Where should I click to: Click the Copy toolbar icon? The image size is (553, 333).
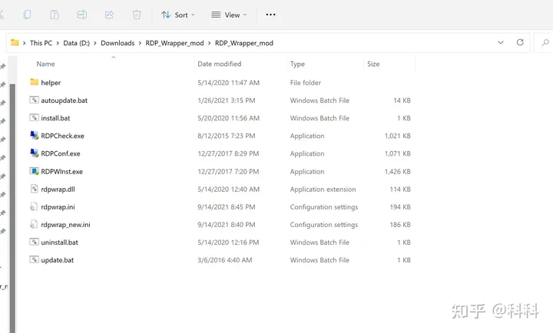(27, 15)
